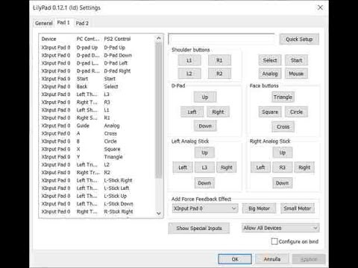Screen dimensions: 358x268
Task: Bind the R3 button
Action: point(283,167)
